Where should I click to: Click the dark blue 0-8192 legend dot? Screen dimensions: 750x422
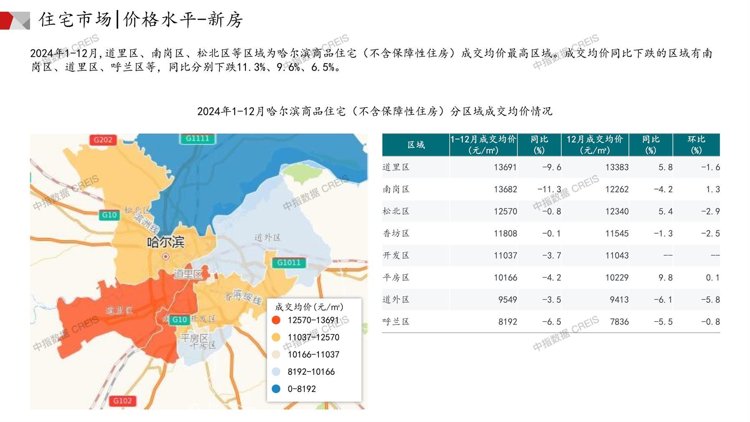tap(276, 389)
